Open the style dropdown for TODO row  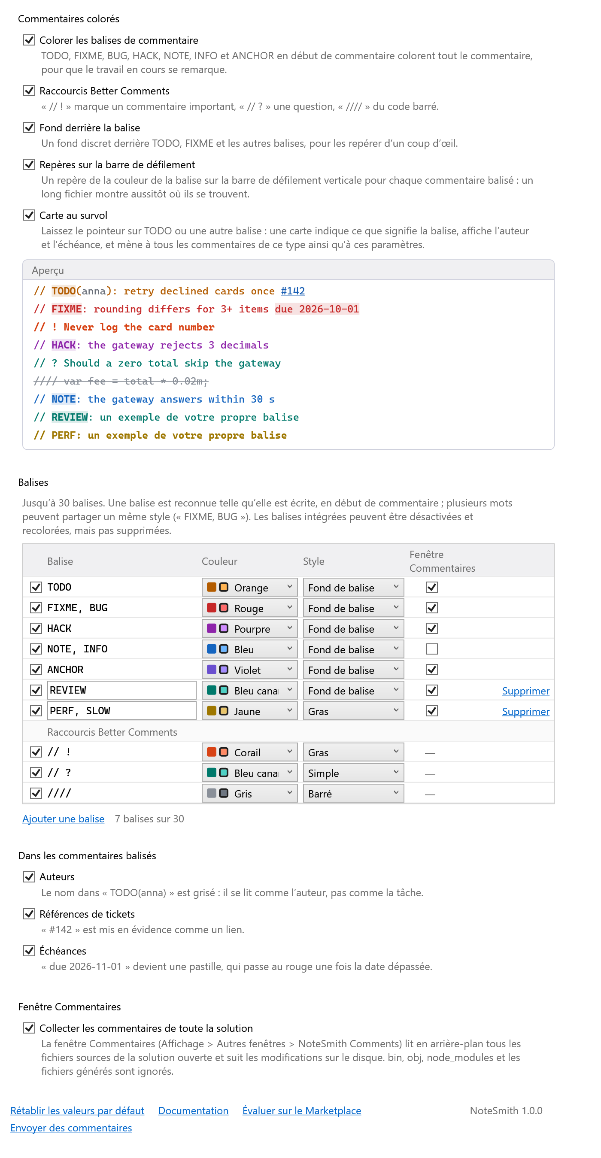353,587
